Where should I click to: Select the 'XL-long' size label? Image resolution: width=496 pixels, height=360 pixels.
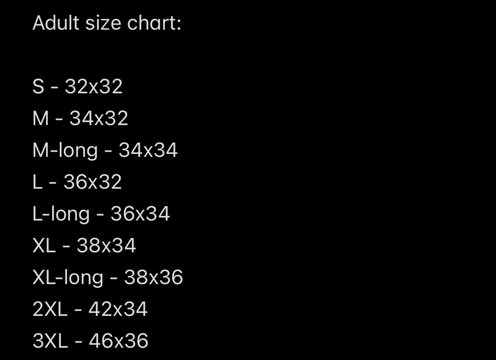tap(68, 277)
